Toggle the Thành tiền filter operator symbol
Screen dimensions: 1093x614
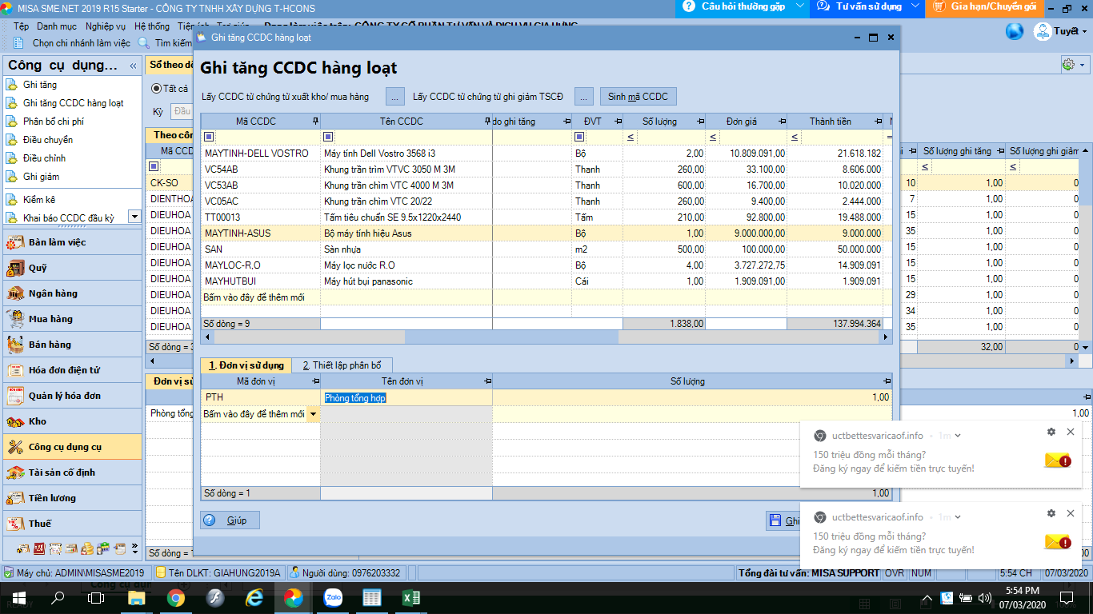[x=794, y=137]
